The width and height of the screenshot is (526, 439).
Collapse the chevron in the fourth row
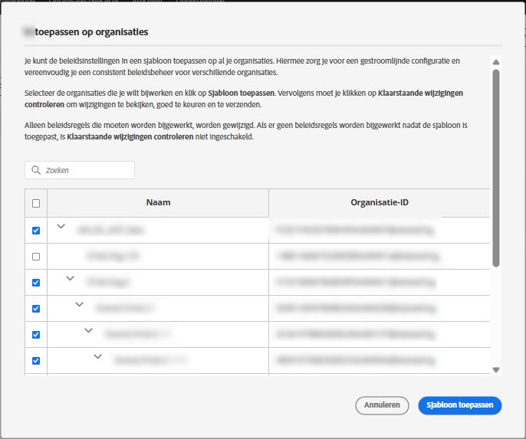(79, 305)
